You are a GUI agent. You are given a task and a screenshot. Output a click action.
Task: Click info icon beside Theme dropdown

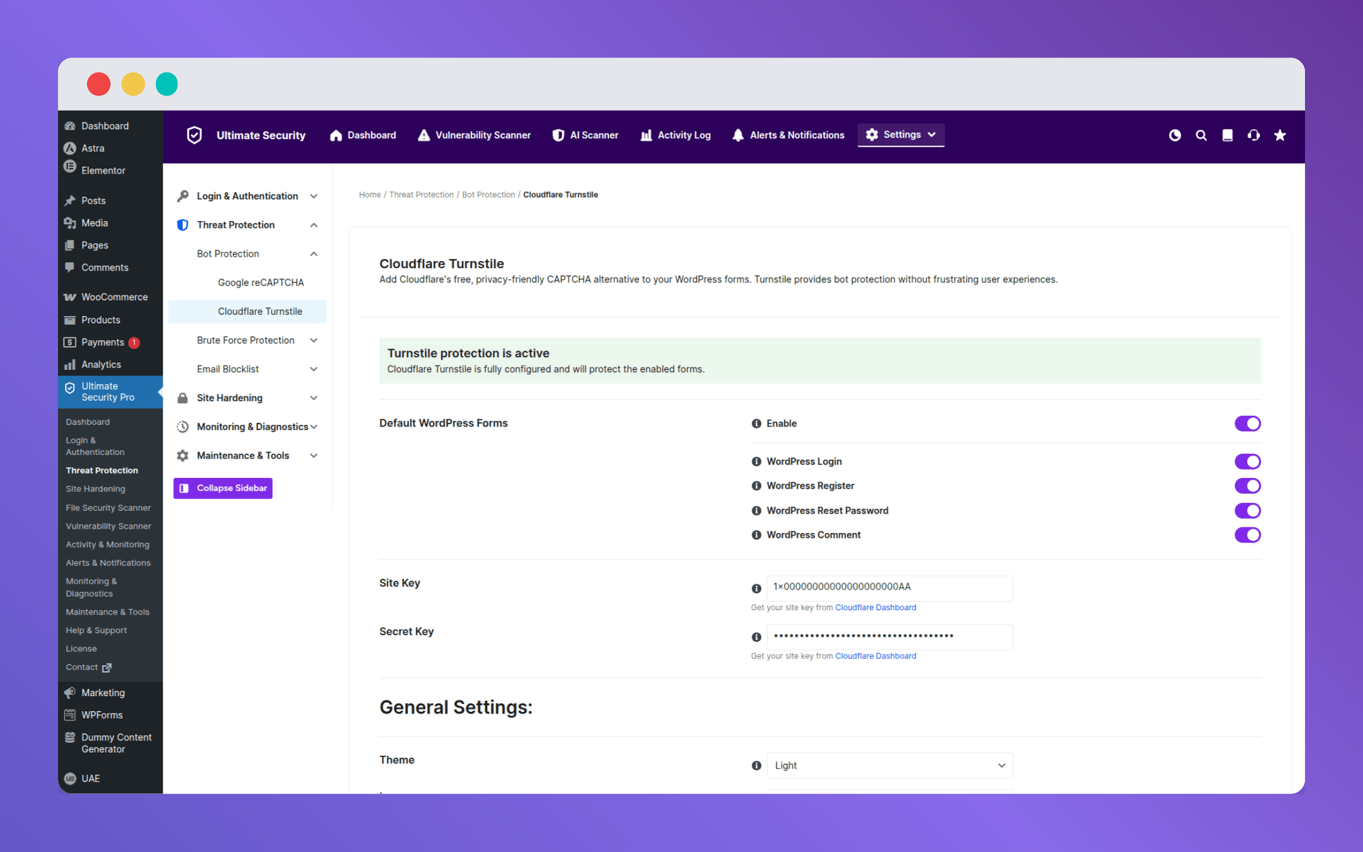pyautogui.click(x=756, y=766)
